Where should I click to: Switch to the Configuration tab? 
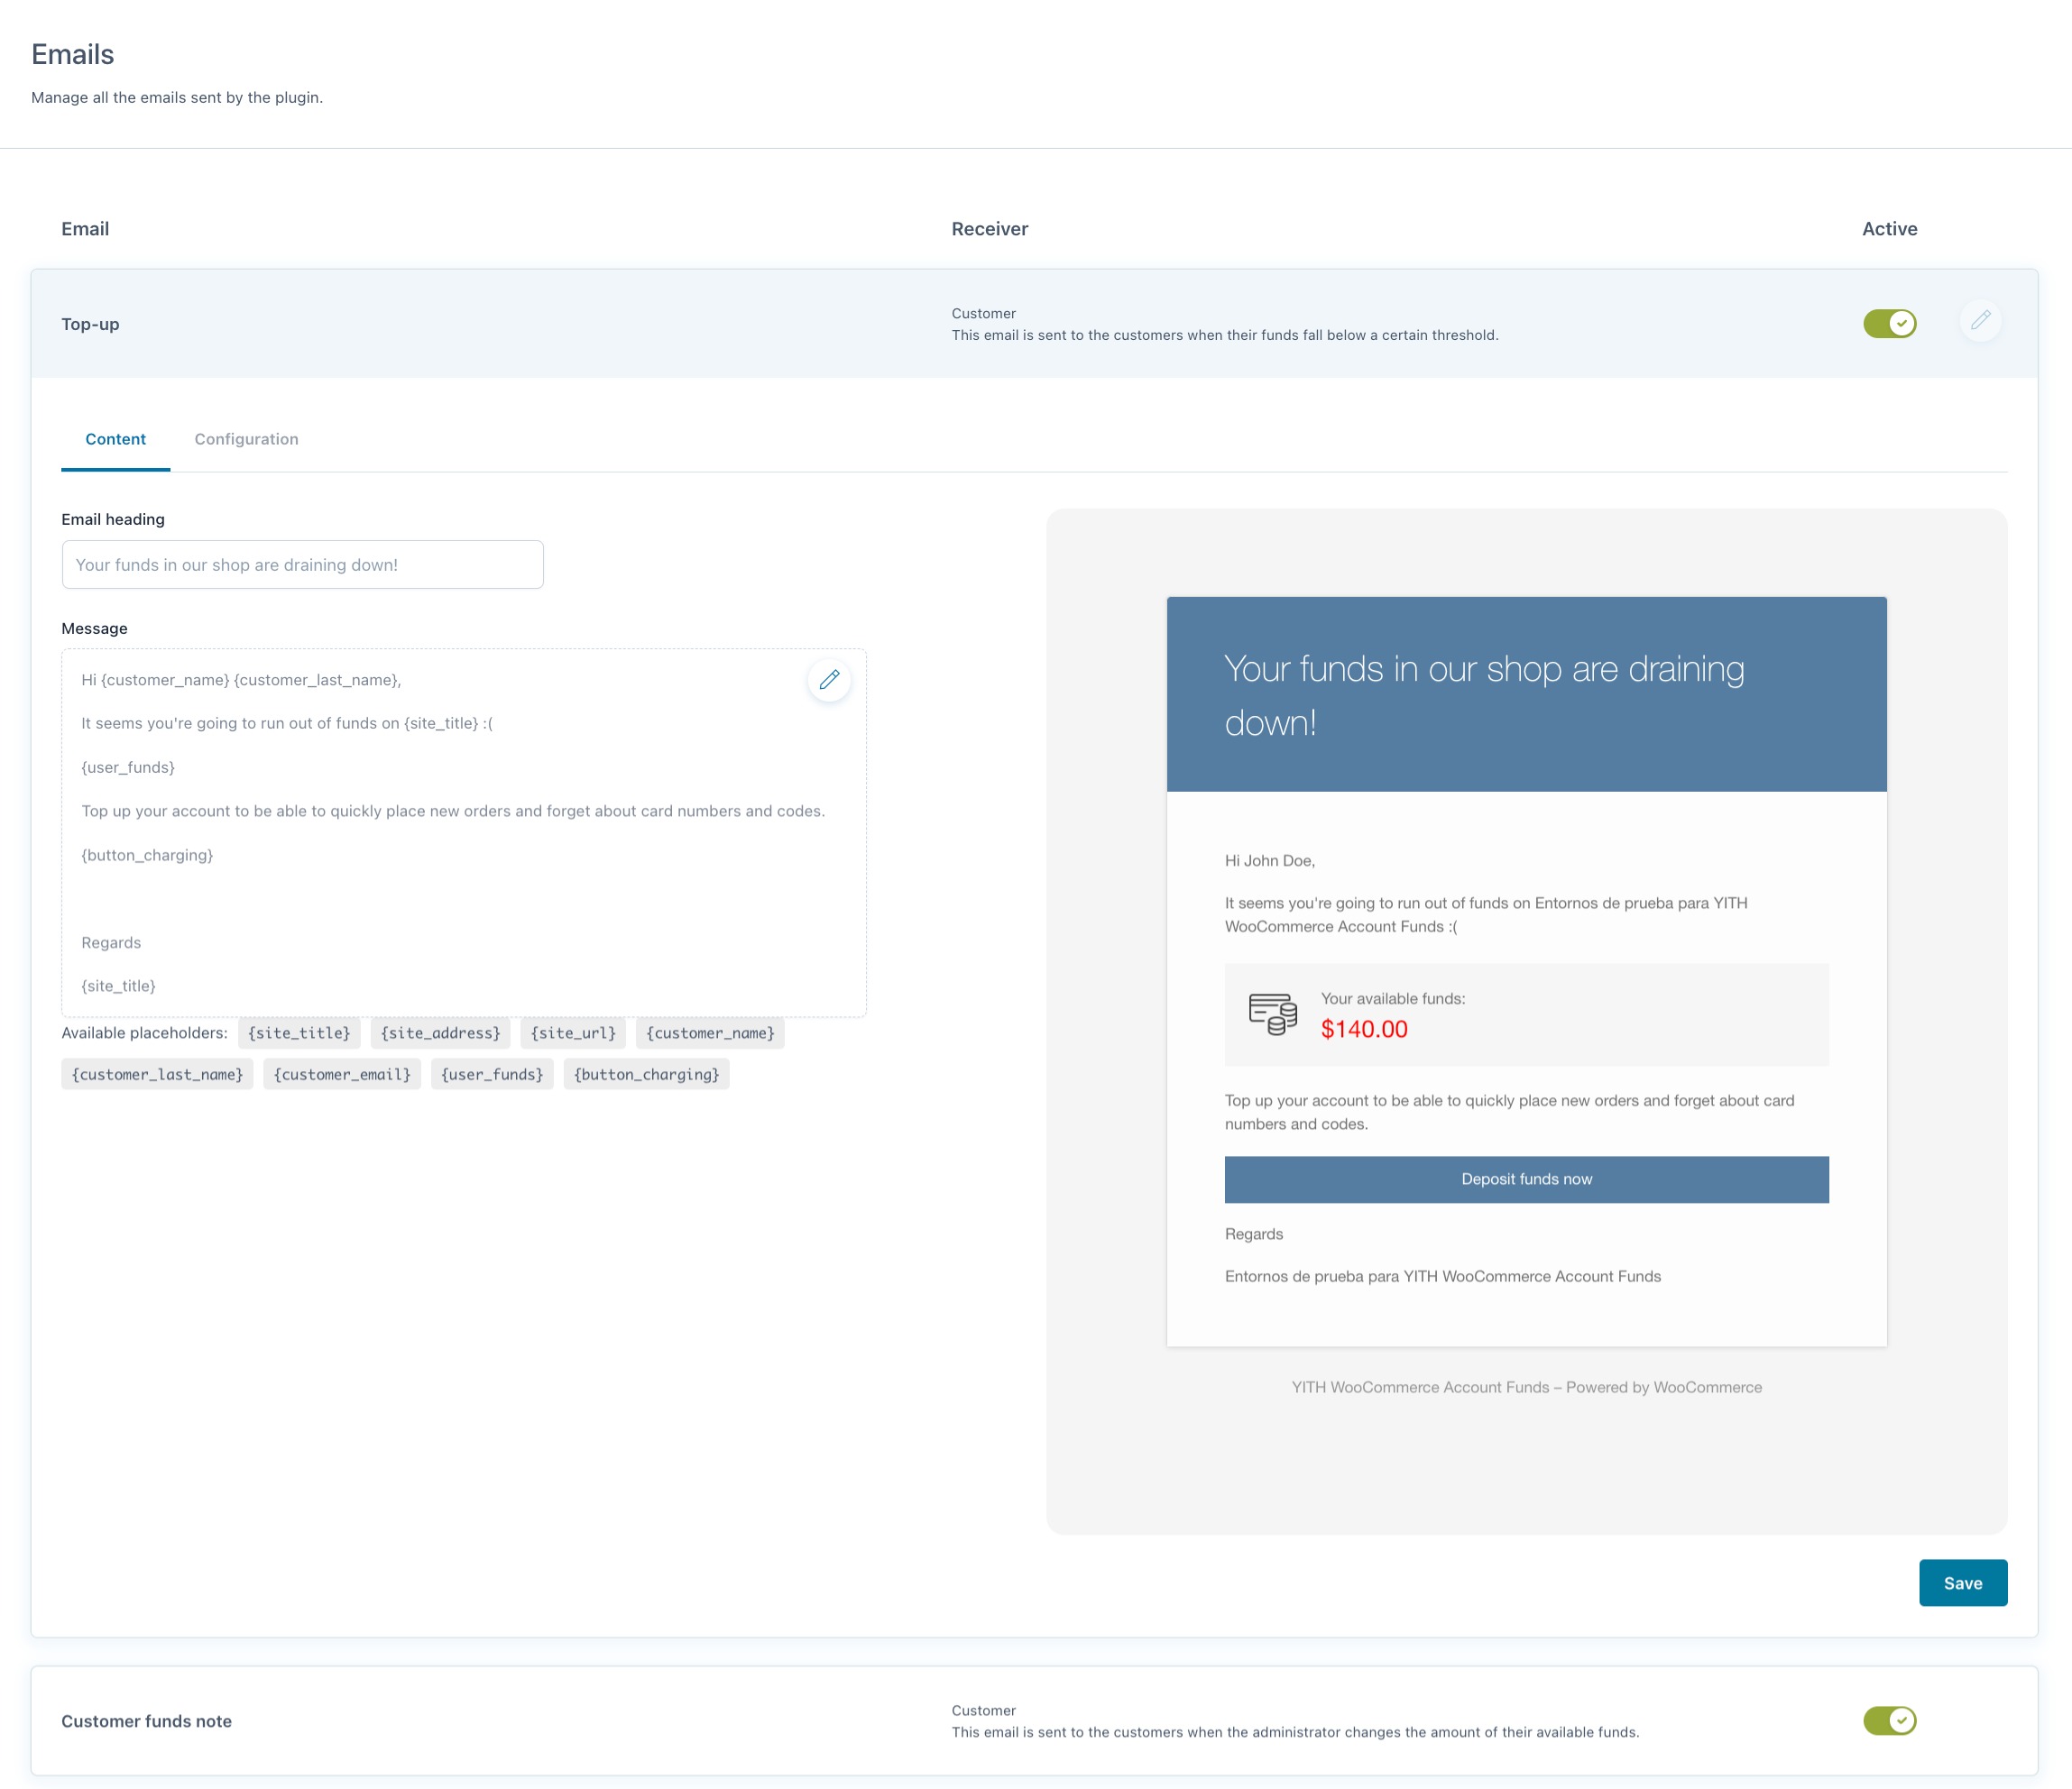[x=246, y=439]
